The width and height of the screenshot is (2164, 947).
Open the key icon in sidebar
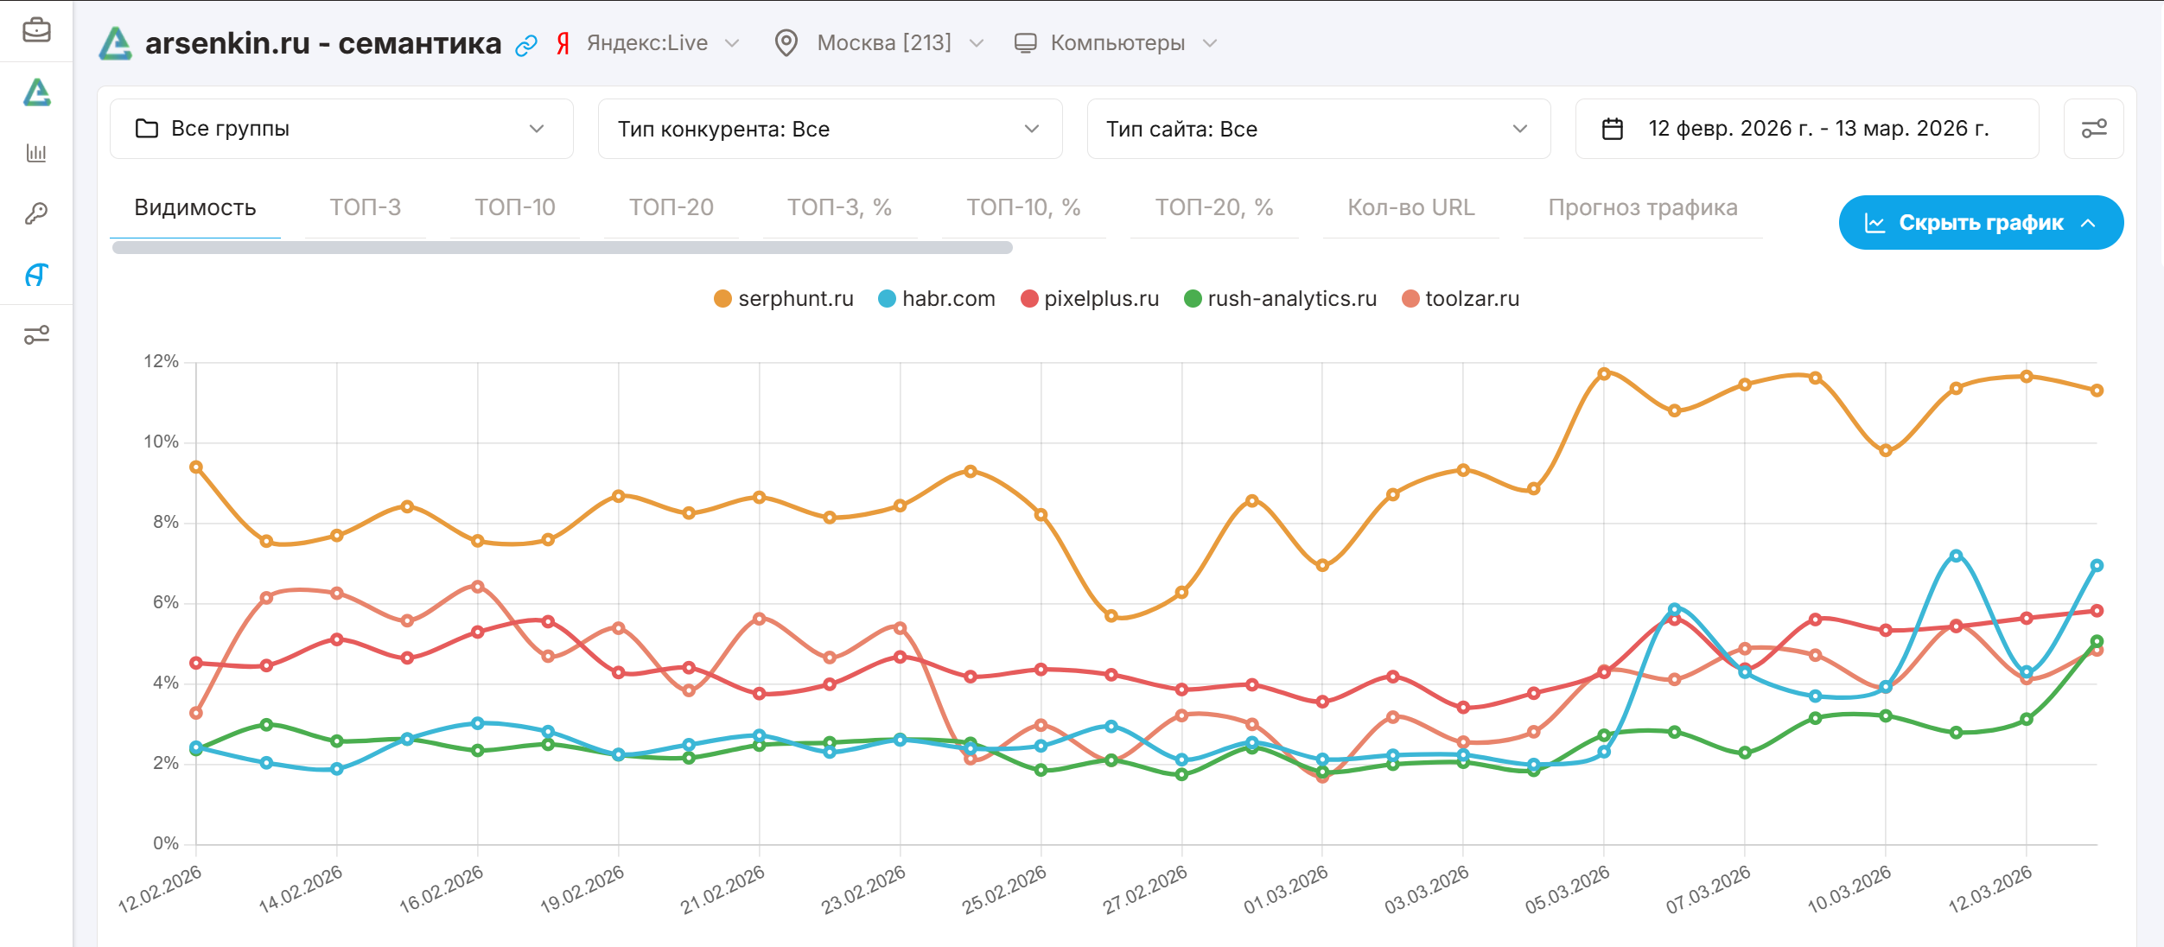(36, 213)
